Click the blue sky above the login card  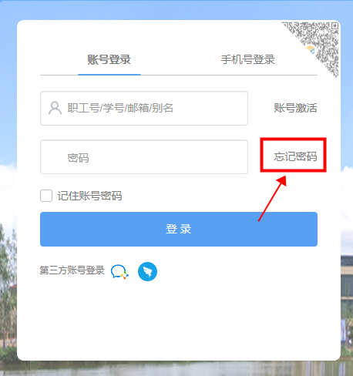tap(176, 10)
